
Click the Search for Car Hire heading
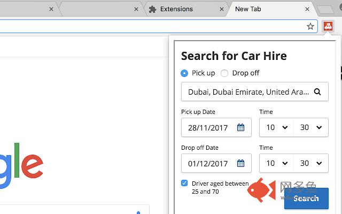234,56
